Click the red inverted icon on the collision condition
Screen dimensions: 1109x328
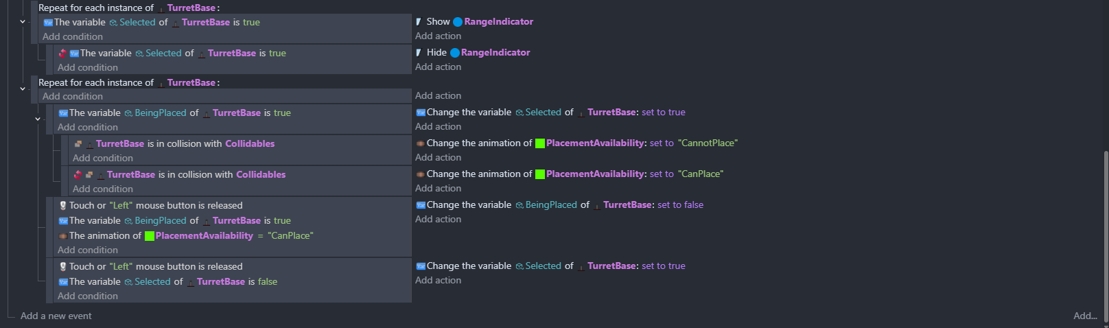coord(78,174)
